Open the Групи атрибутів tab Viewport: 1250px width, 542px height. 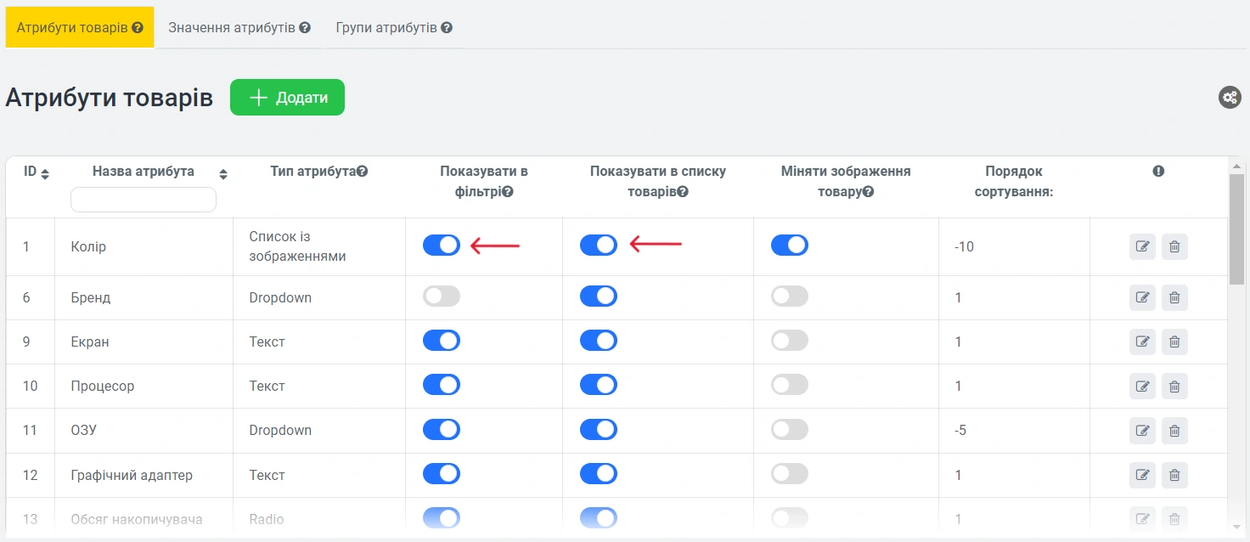386,28
